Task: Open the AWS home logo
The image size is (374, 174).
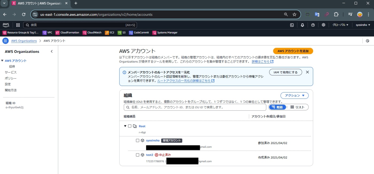Action: point(6,25)
